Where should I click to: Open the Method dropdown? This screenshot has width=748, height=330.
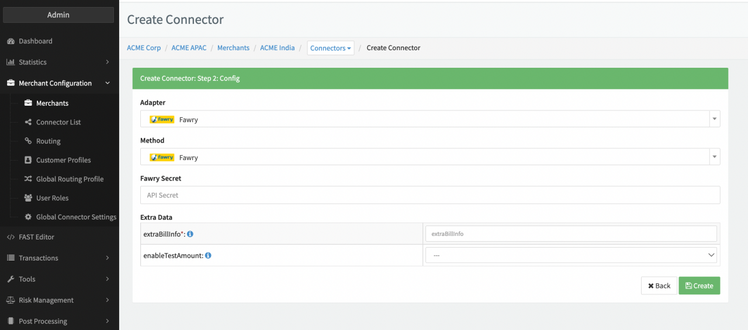coord(430,157)
